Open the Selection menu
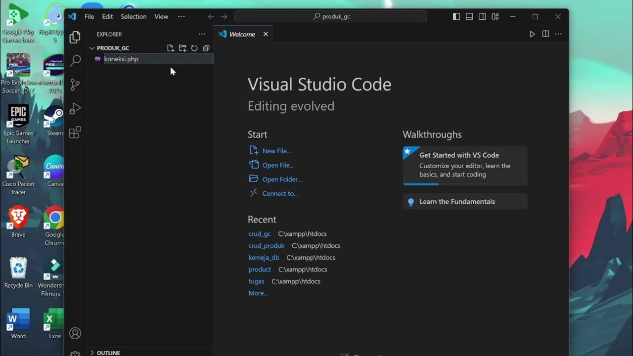 point(134,16)
